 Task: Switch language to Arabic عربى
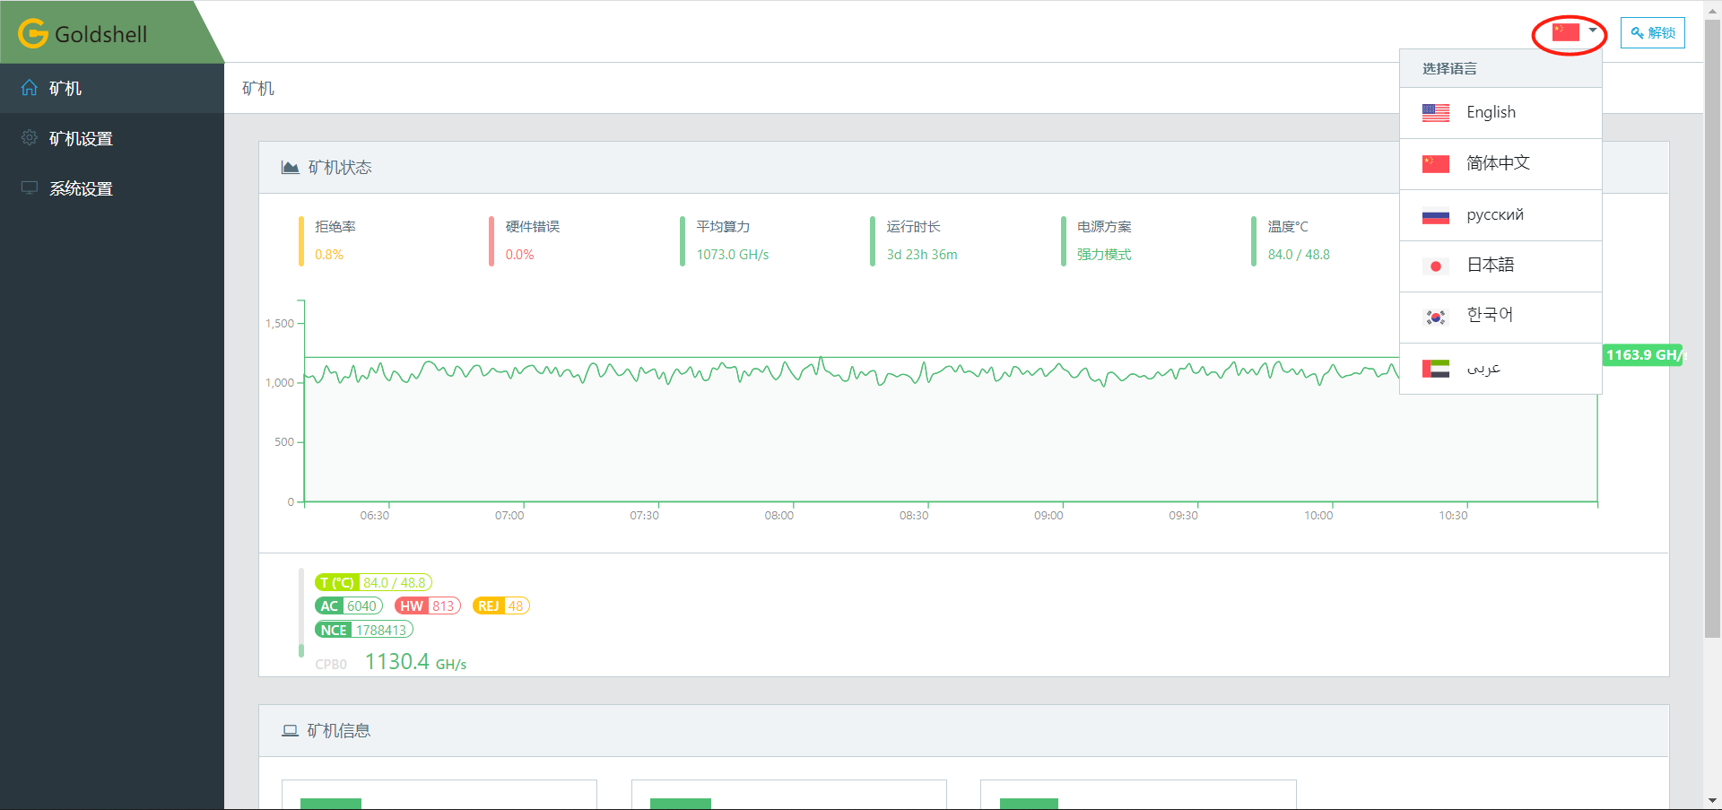click(x=1483, y=369)
